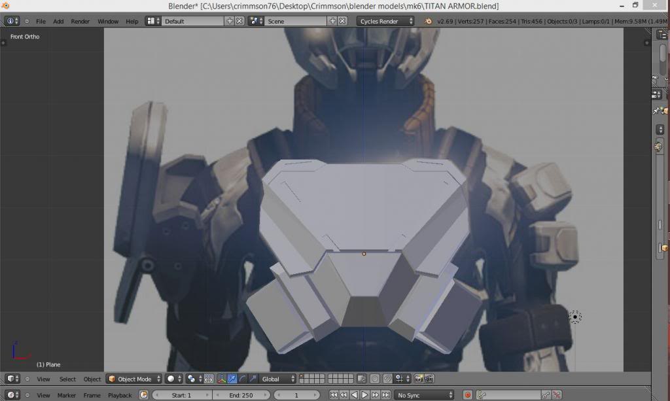This screenshot has width=670, height=401.
Task: Open the Info editor type selector
Action: (12, 21)
